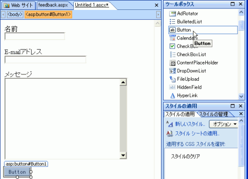Screen dimensions: 248x179
Task: Click スタイルのクリア entry
Action: [186, 156]
